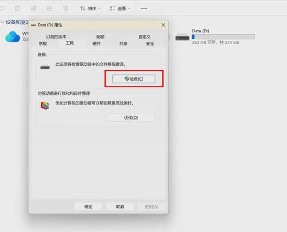Click the share icon in toolbar
287x232 pixels.
[50, 8]
